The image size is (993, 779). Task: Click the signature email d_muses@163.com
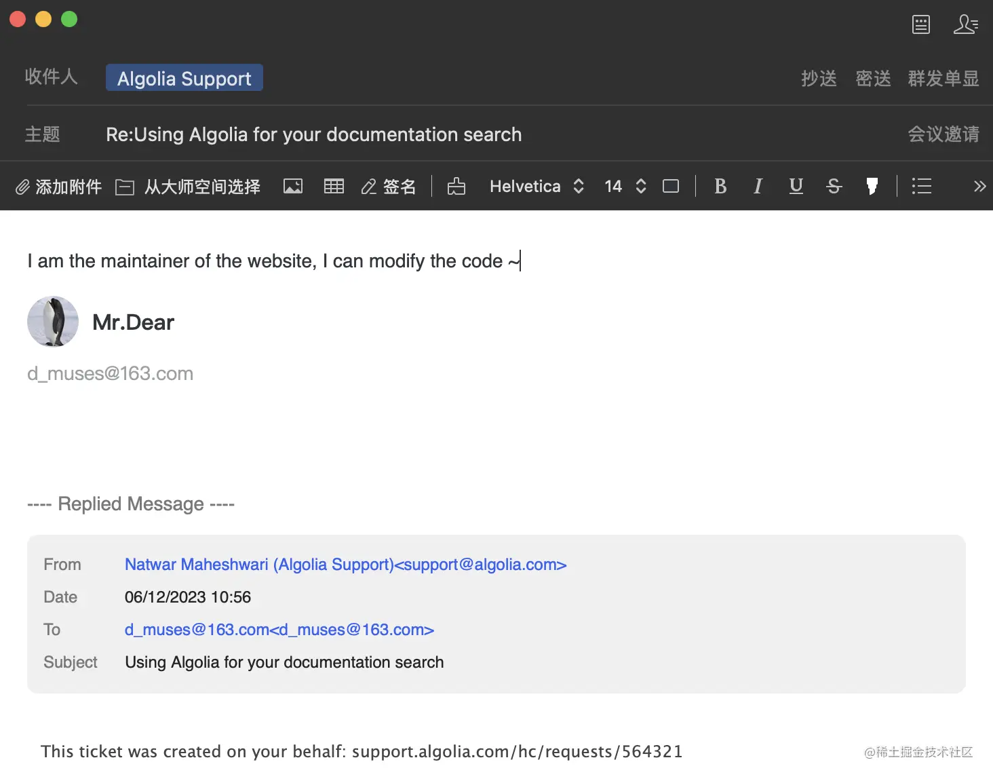tap(110, 374)
